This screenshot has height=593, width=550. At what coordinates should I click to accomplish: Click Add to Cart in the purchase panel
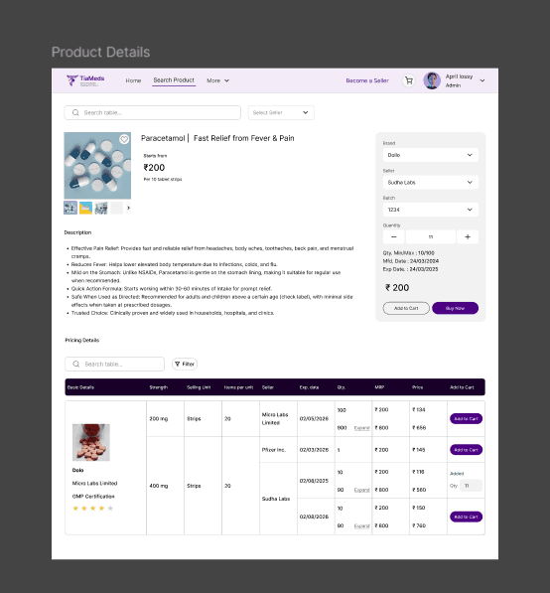(406, 308)
